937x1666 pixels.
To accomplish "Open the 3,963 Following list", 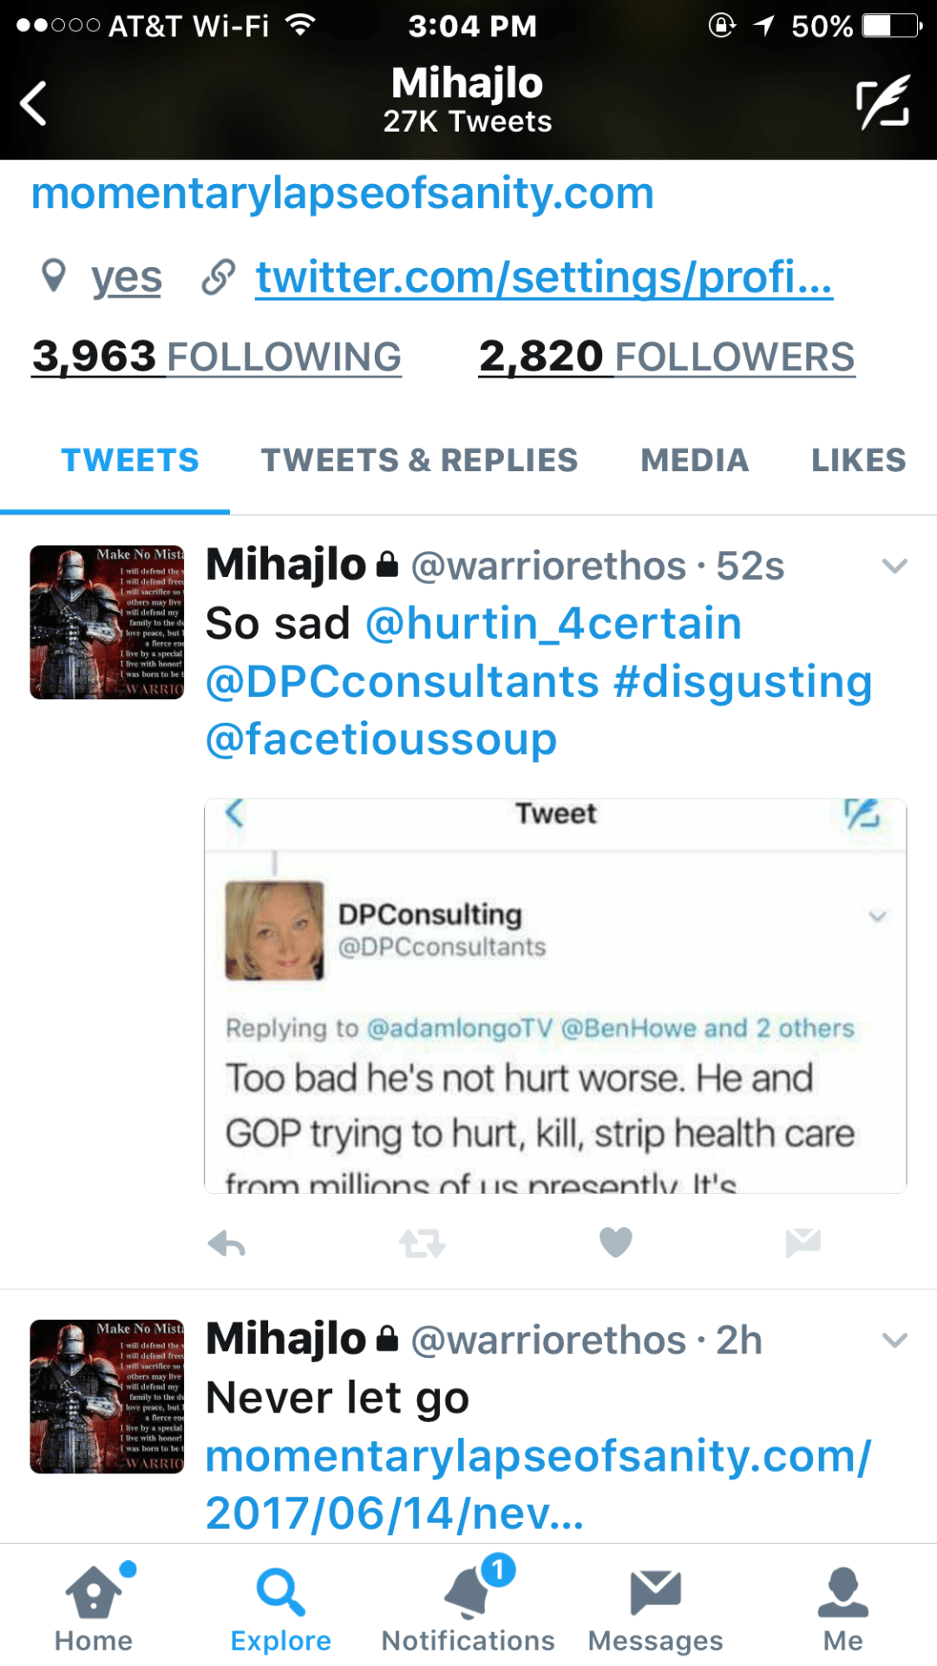I will (217, 357).
